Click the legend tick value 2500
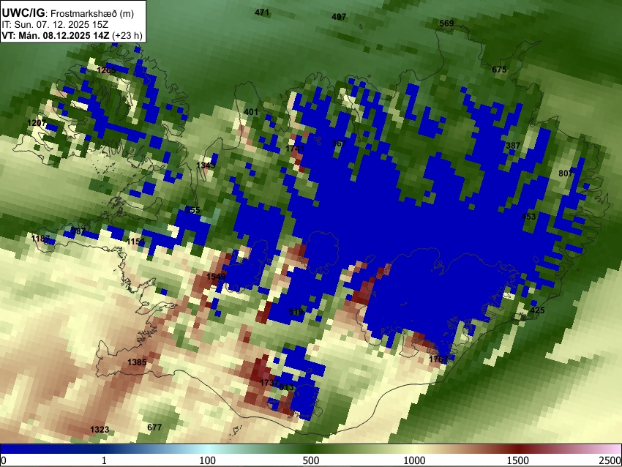The image size is (622, 467). (610, 460)
